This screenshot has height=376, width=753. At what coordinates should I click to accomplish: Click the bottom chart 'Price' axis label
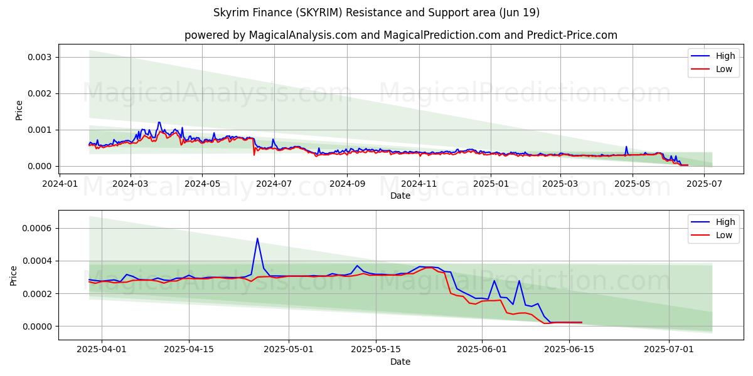pyautogui.click(x=14, y=275)
